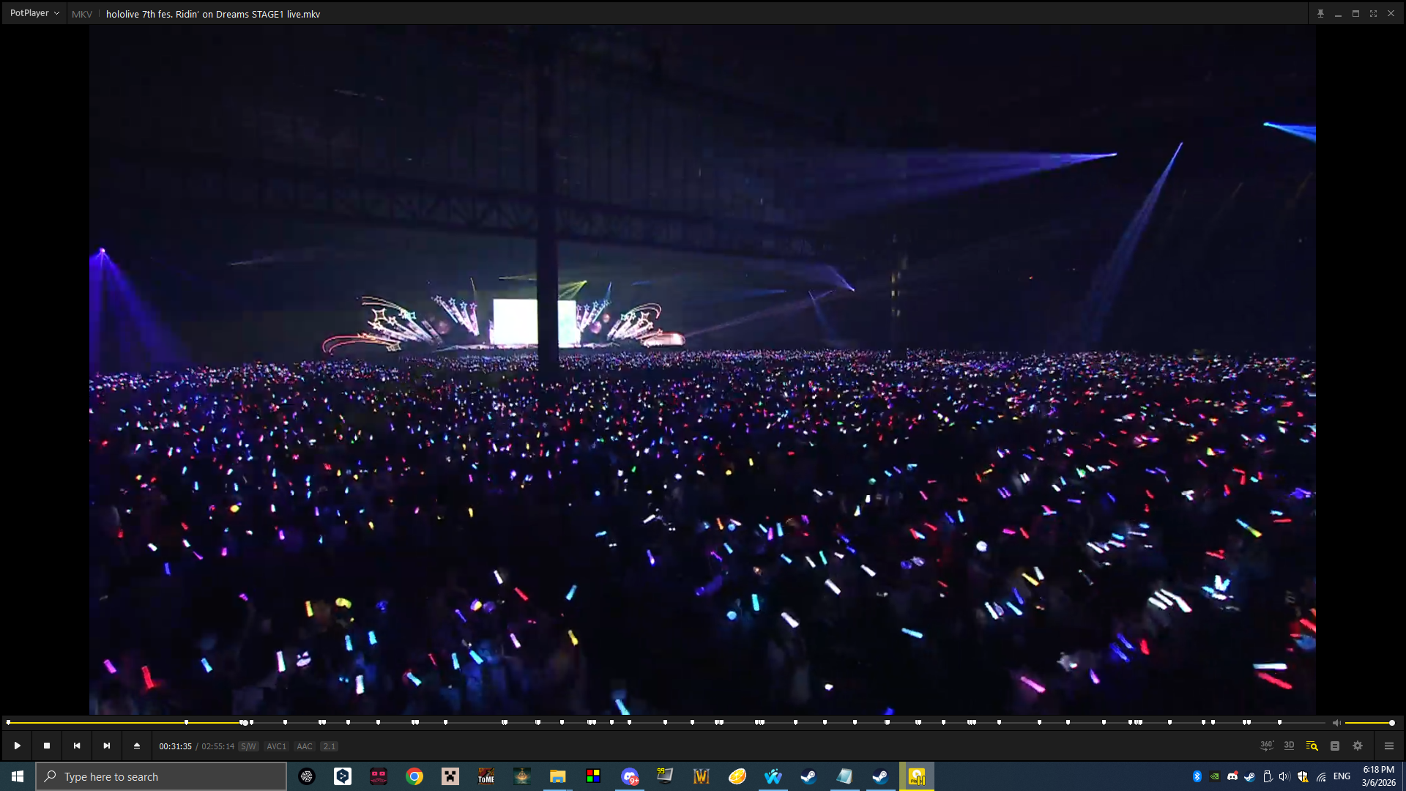Pin window always on top
1406x791 pixels.
[x=1320, y=13]
